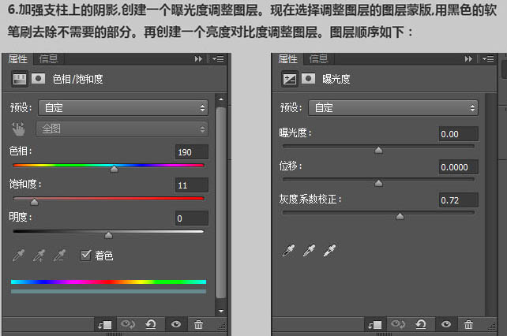Click 色相 value field showing 190

point(191,152)
